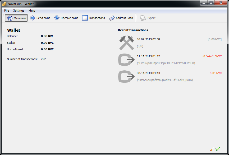Open the File menu

coord(7,11)
